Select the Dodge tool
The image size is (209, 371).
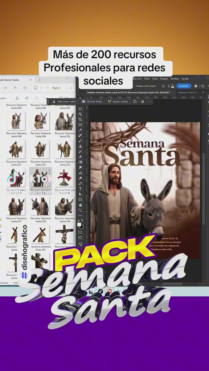(80, 178)
